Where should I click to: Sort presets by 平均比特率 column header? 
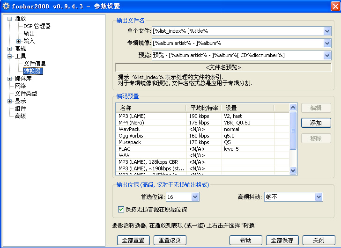[204, 108]
